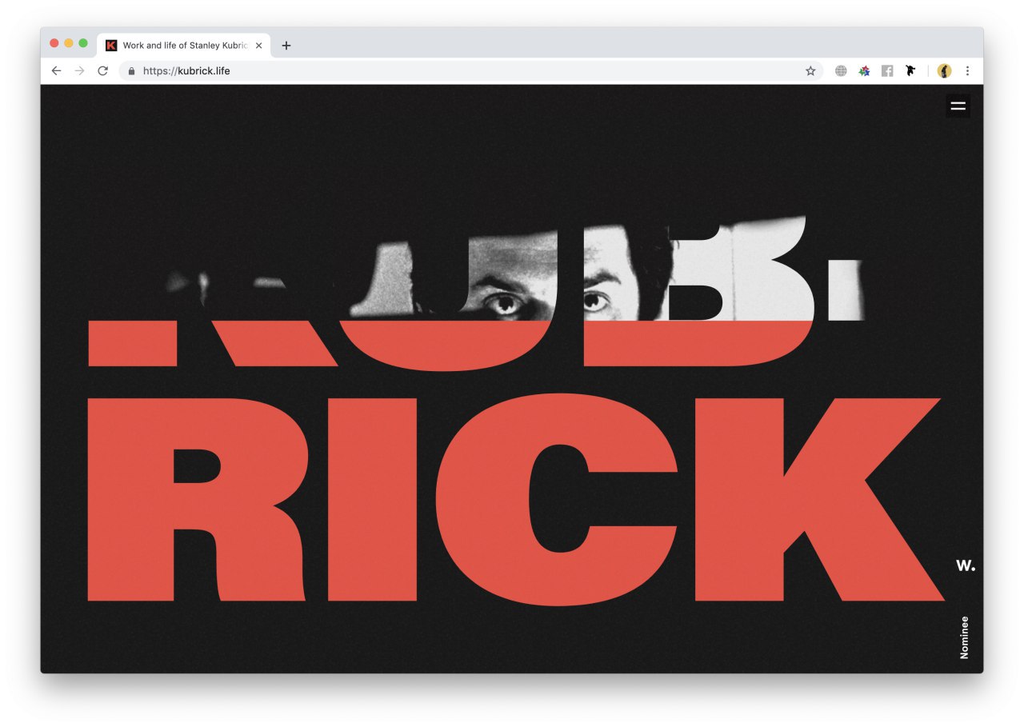
Task: Click the browser forward arrow
Action: [79, 71]
